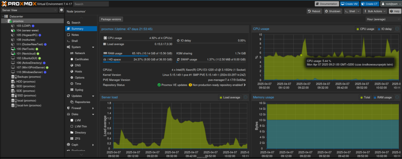Click the Reboot button
Screen dimensions: 402x159
click(x=314, y=11)
